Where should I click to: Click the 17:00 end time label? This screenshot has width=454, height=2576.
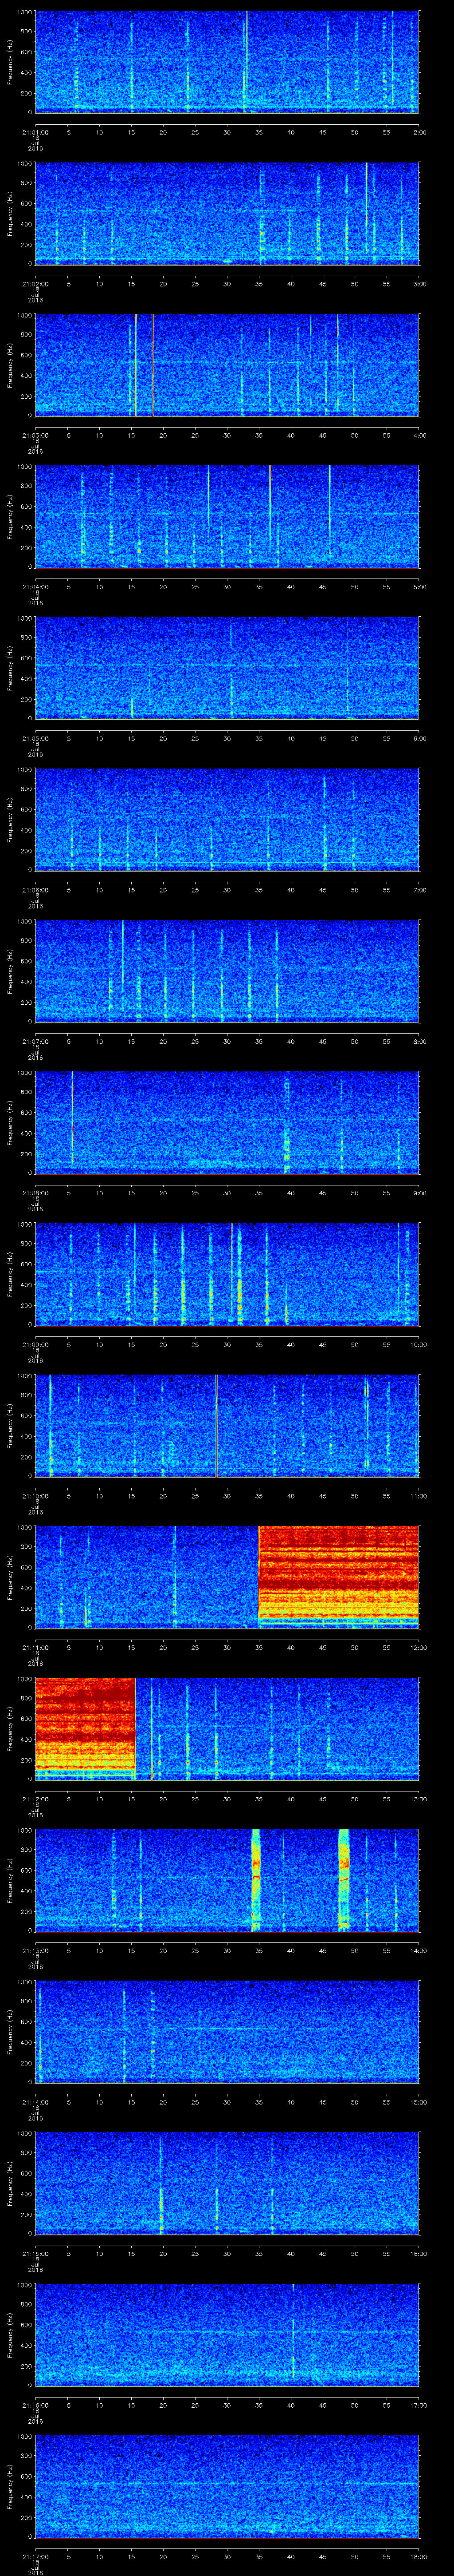coord(418,2405)
